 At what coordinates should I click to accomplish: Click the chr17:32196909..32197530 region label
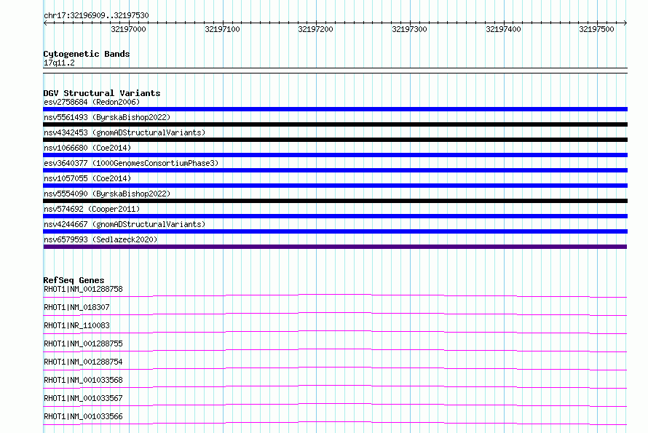[x=96, y=15]
